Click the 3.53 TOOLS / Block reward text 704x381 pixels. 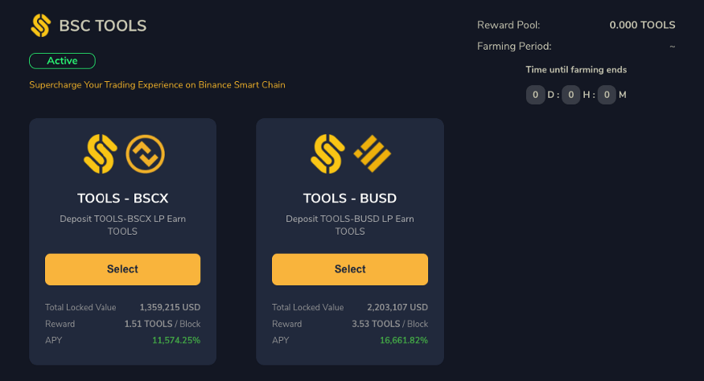coord(389,324)
